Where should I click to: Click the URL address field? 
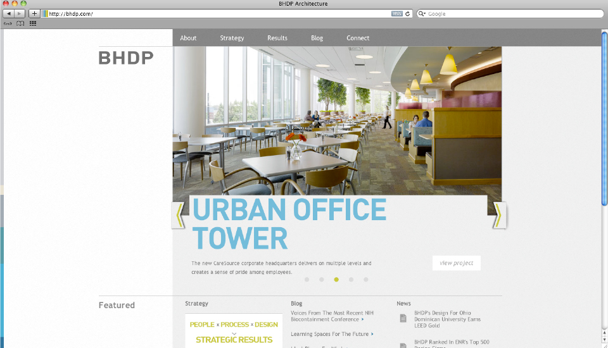pos(215,13)
